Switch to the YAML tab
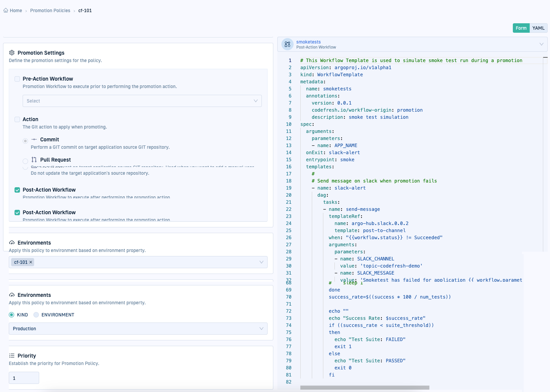Screen dimensions: 550x392 click(538, 28)
